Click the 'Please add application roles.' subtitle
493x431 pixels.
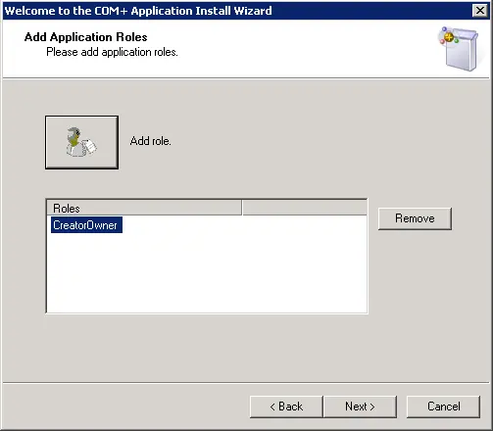(x=112, y=52)
